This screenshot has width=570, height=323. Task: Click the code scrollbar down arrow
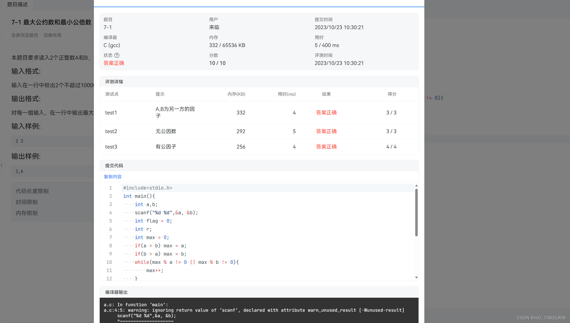(416, 277)
